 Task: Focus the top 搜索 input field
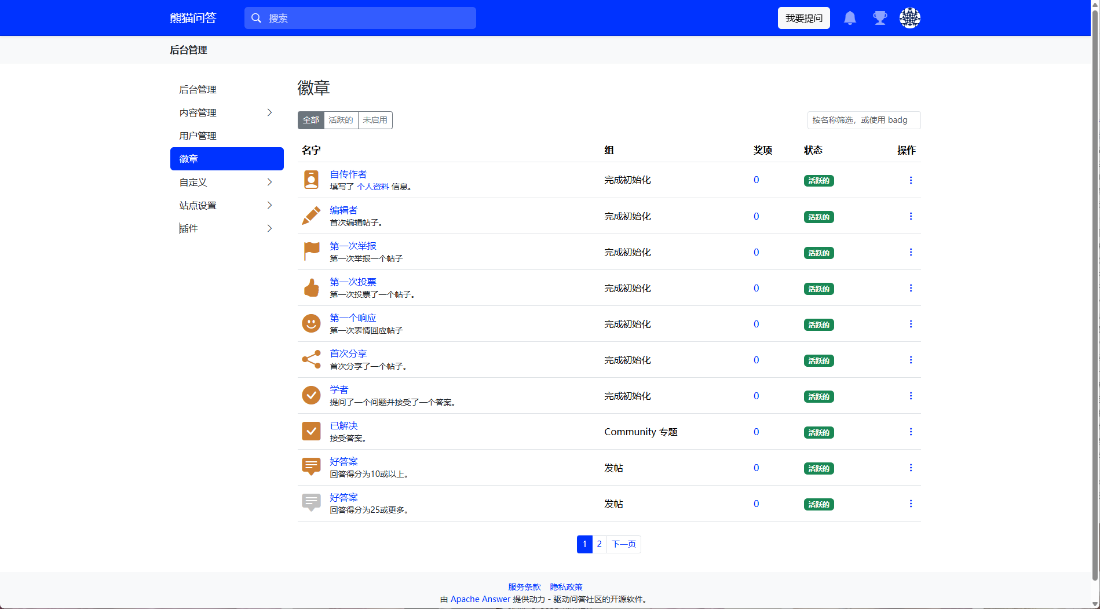click(360, 18)
